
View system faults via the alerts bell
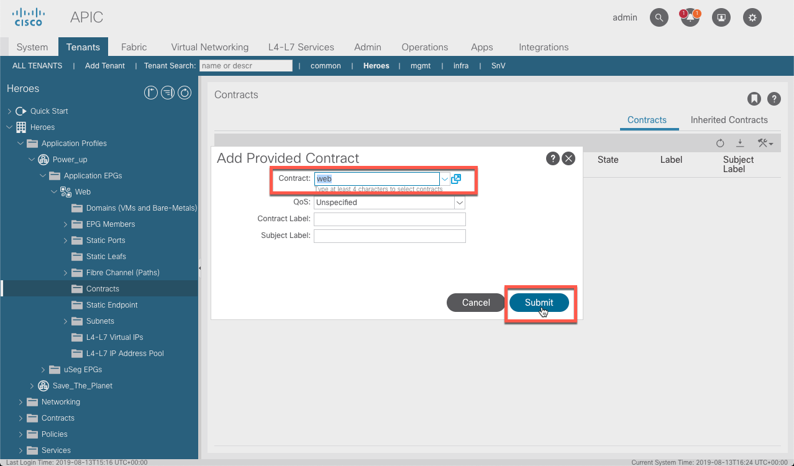(x=690, y=17)
